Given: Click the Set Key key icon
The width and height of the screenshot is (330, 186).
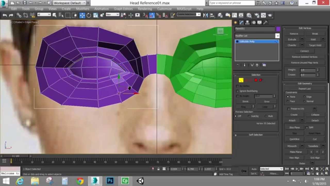Looking at the screenshot, I should 243,171.
